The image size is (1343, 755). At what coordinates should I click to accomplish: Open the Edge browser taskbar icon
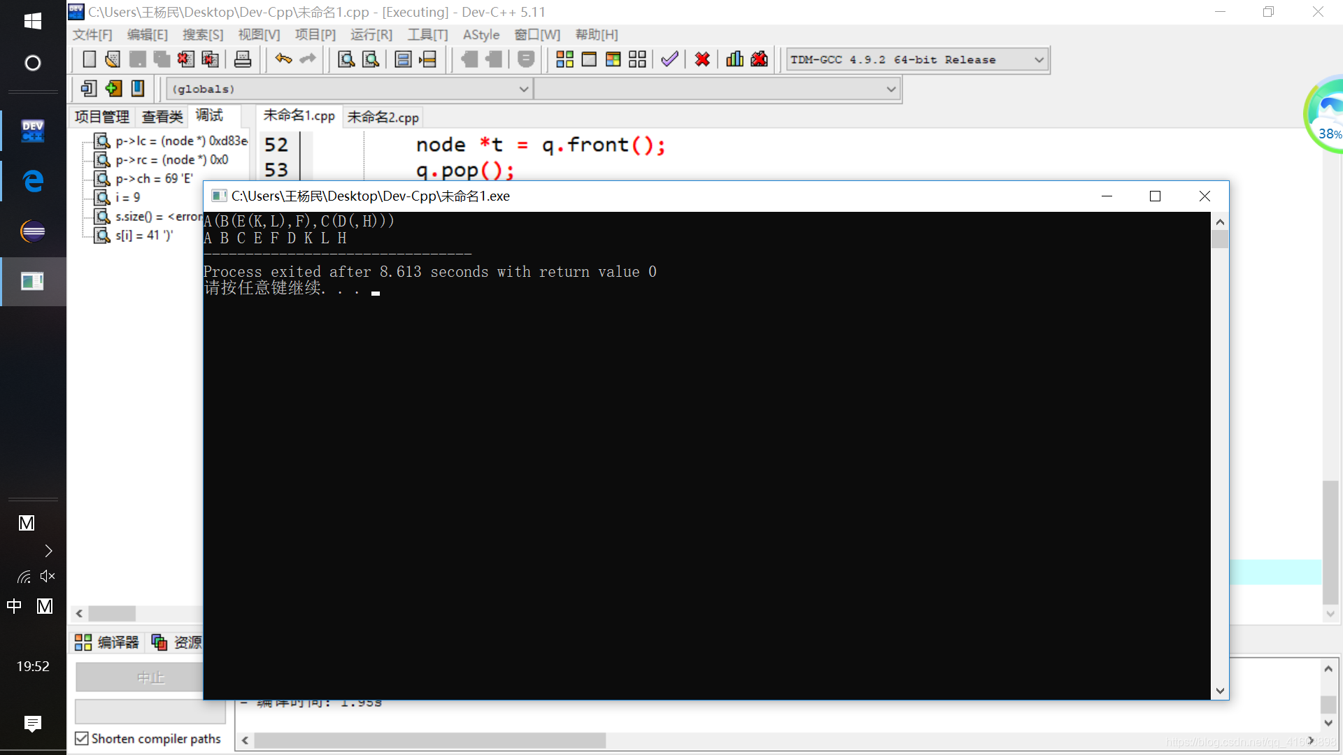click(33, 181)
